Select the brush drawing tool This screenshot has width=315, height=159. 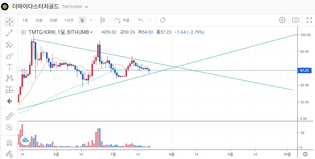9,56
